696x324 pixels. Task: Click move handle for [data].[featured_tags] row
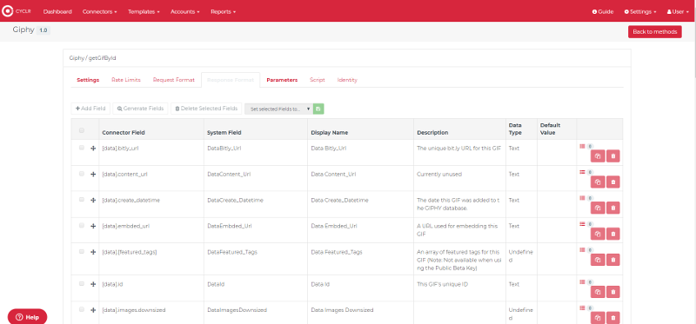coord(93,252)
